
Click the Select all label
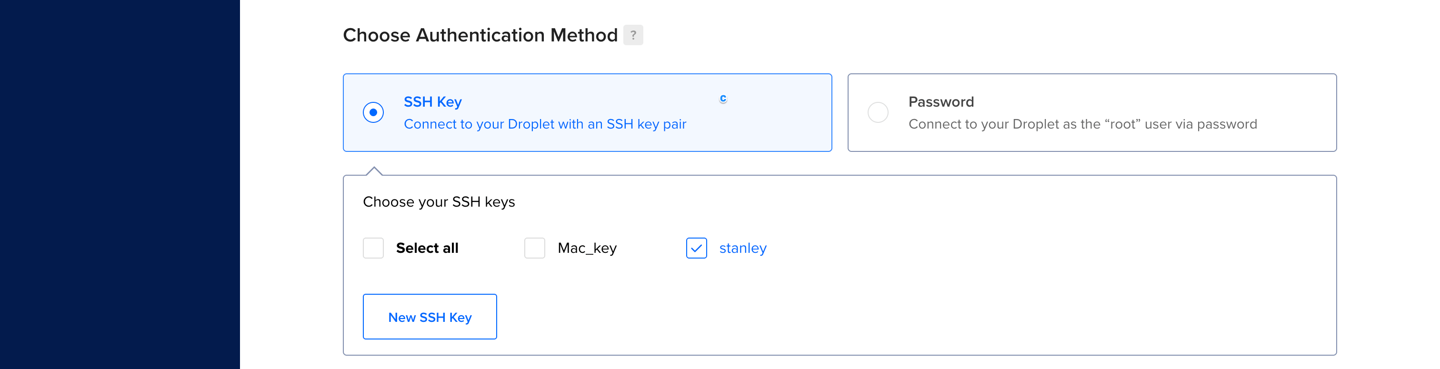[x=428, y=248]
